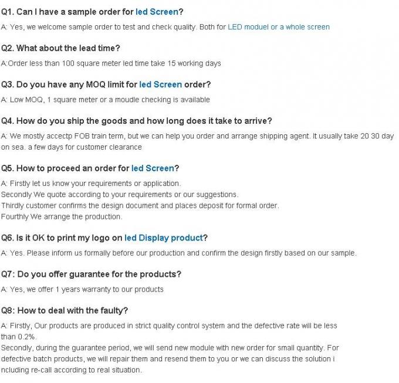Click the answer mentioning FOB train term
This screenshot has height=383, width=399.
197,136
